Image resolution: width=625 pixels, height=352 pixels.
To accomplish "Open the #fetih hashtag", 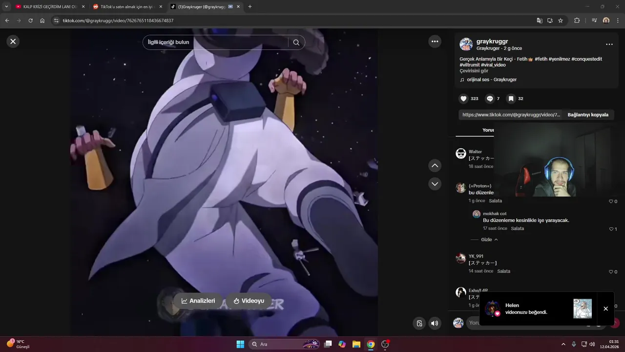I will point(541,59).
